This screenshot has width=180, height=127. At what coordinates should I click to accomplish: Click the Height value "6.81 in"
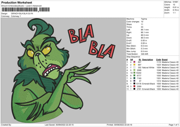click(175, 7)
